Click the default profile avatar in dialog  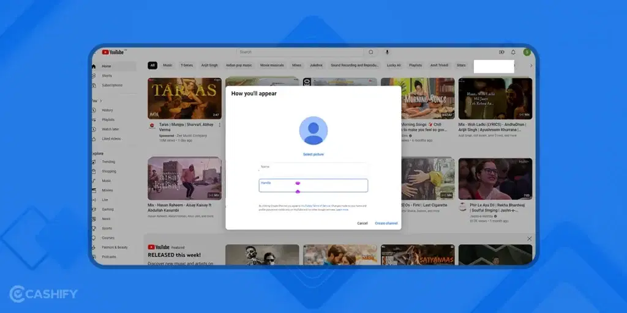(x=313, y=131)
